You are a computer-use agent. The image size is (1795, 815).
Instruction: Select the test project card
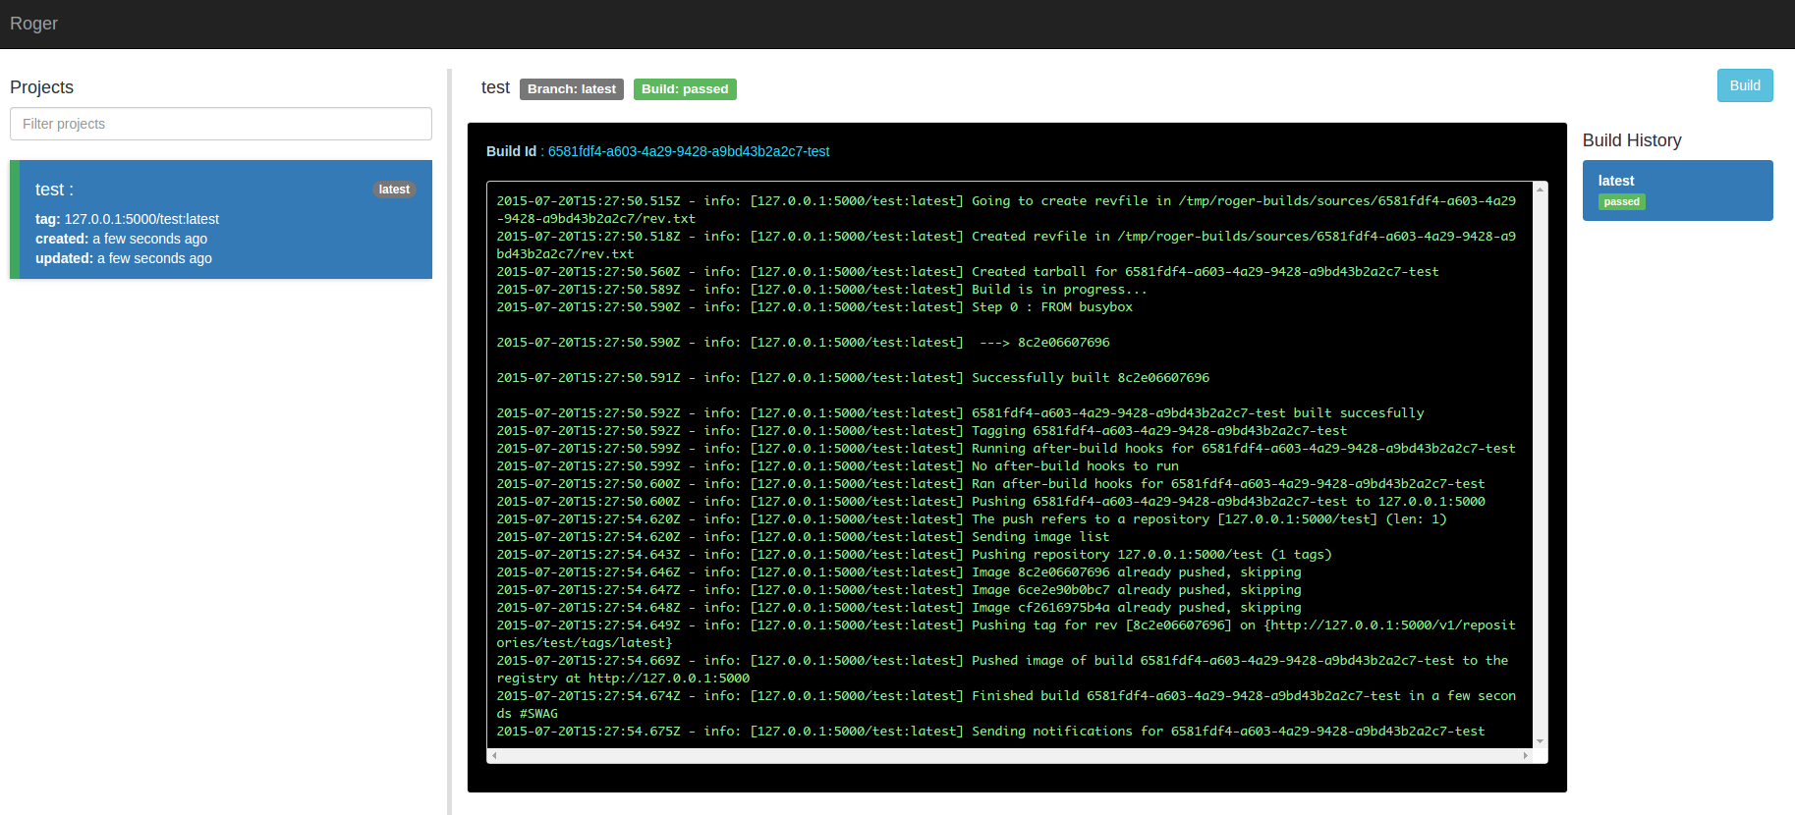tap(221, 220)
